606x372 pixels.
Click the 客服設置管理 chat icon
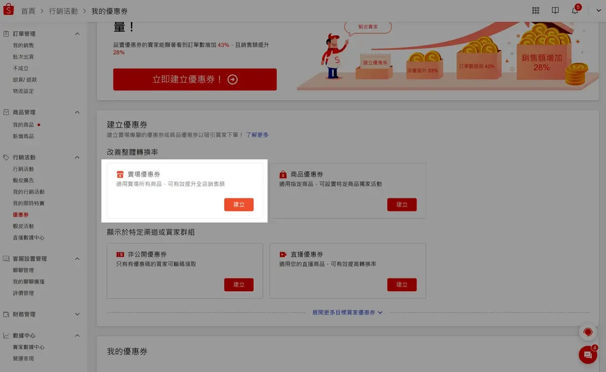pyautogui.click(x=6, y=258)
